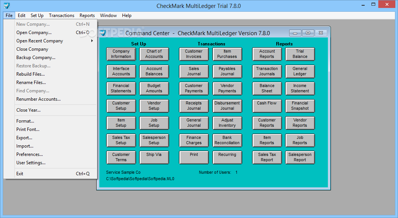The image size is (398, 218).
Task: Open the Window menu
Action: coord(108,16)
